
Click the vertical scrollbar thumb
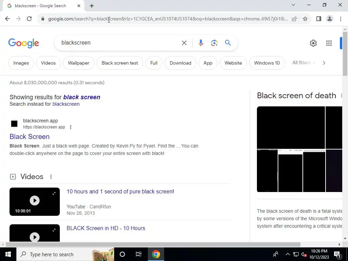tap(345, 54)
